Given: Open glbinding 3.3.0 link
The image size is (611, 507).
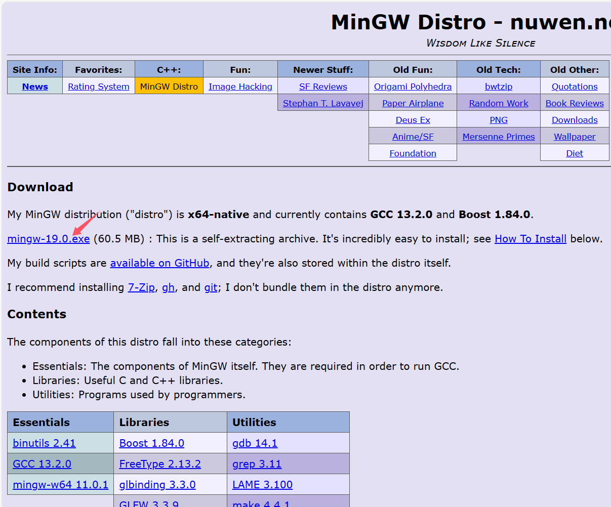Looking at the screenshot, I should click(157, 485).
